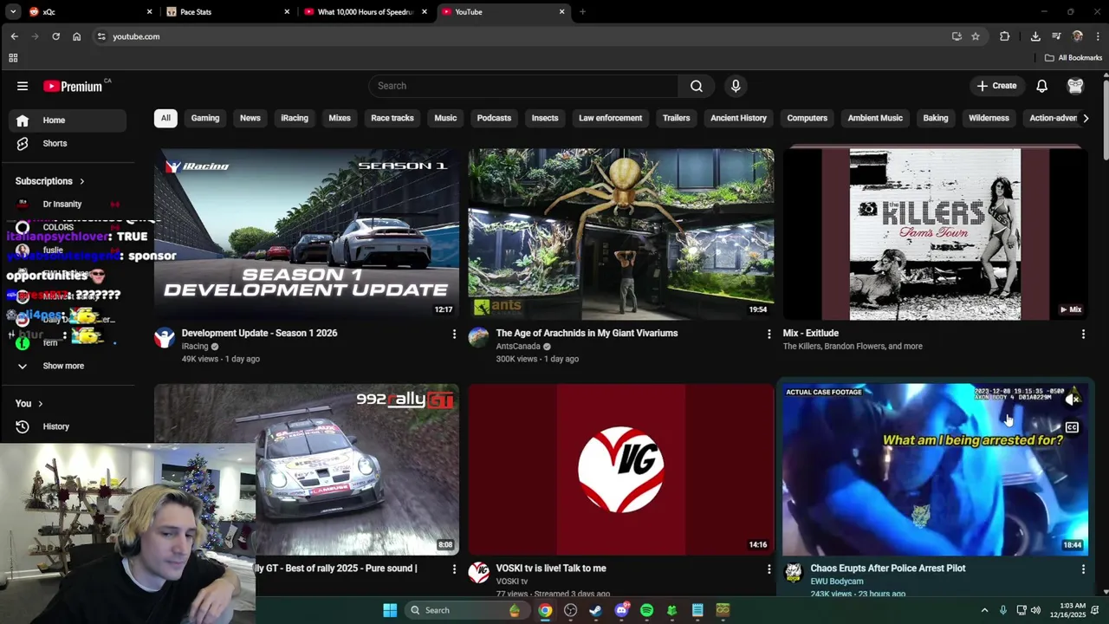This screenshot has height=624, width=1109.
Task: Open All Bookmarks folder
Action: tap(1073, 58)
